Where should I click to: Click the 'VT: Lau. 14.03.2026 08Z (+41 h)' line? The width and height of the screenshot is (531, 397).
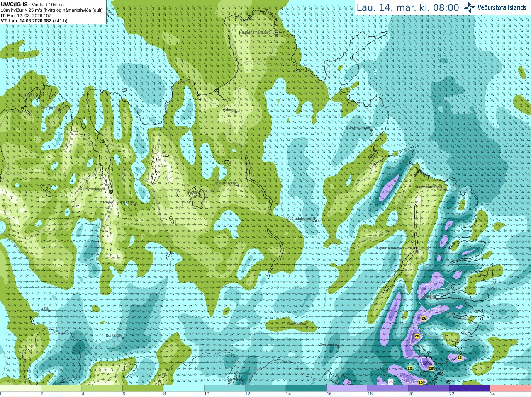point(34,21)
